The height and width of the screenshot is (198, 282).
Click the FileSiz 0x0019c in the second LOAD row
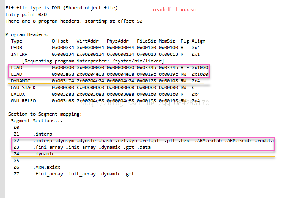[x=146, y=74]
